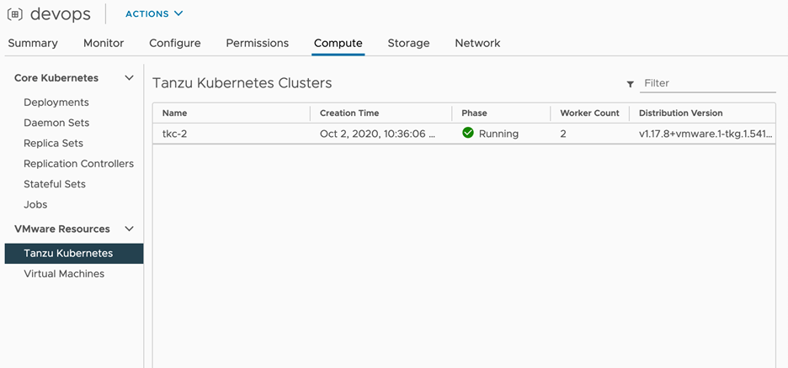Open Stateful Sets in the sidebar
This screenshot has width=788, height=368.
(55, 184)
